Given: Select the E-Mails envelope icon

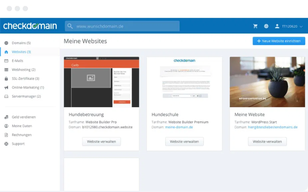Looking at the screenshot, I should (x=6, y=61).
